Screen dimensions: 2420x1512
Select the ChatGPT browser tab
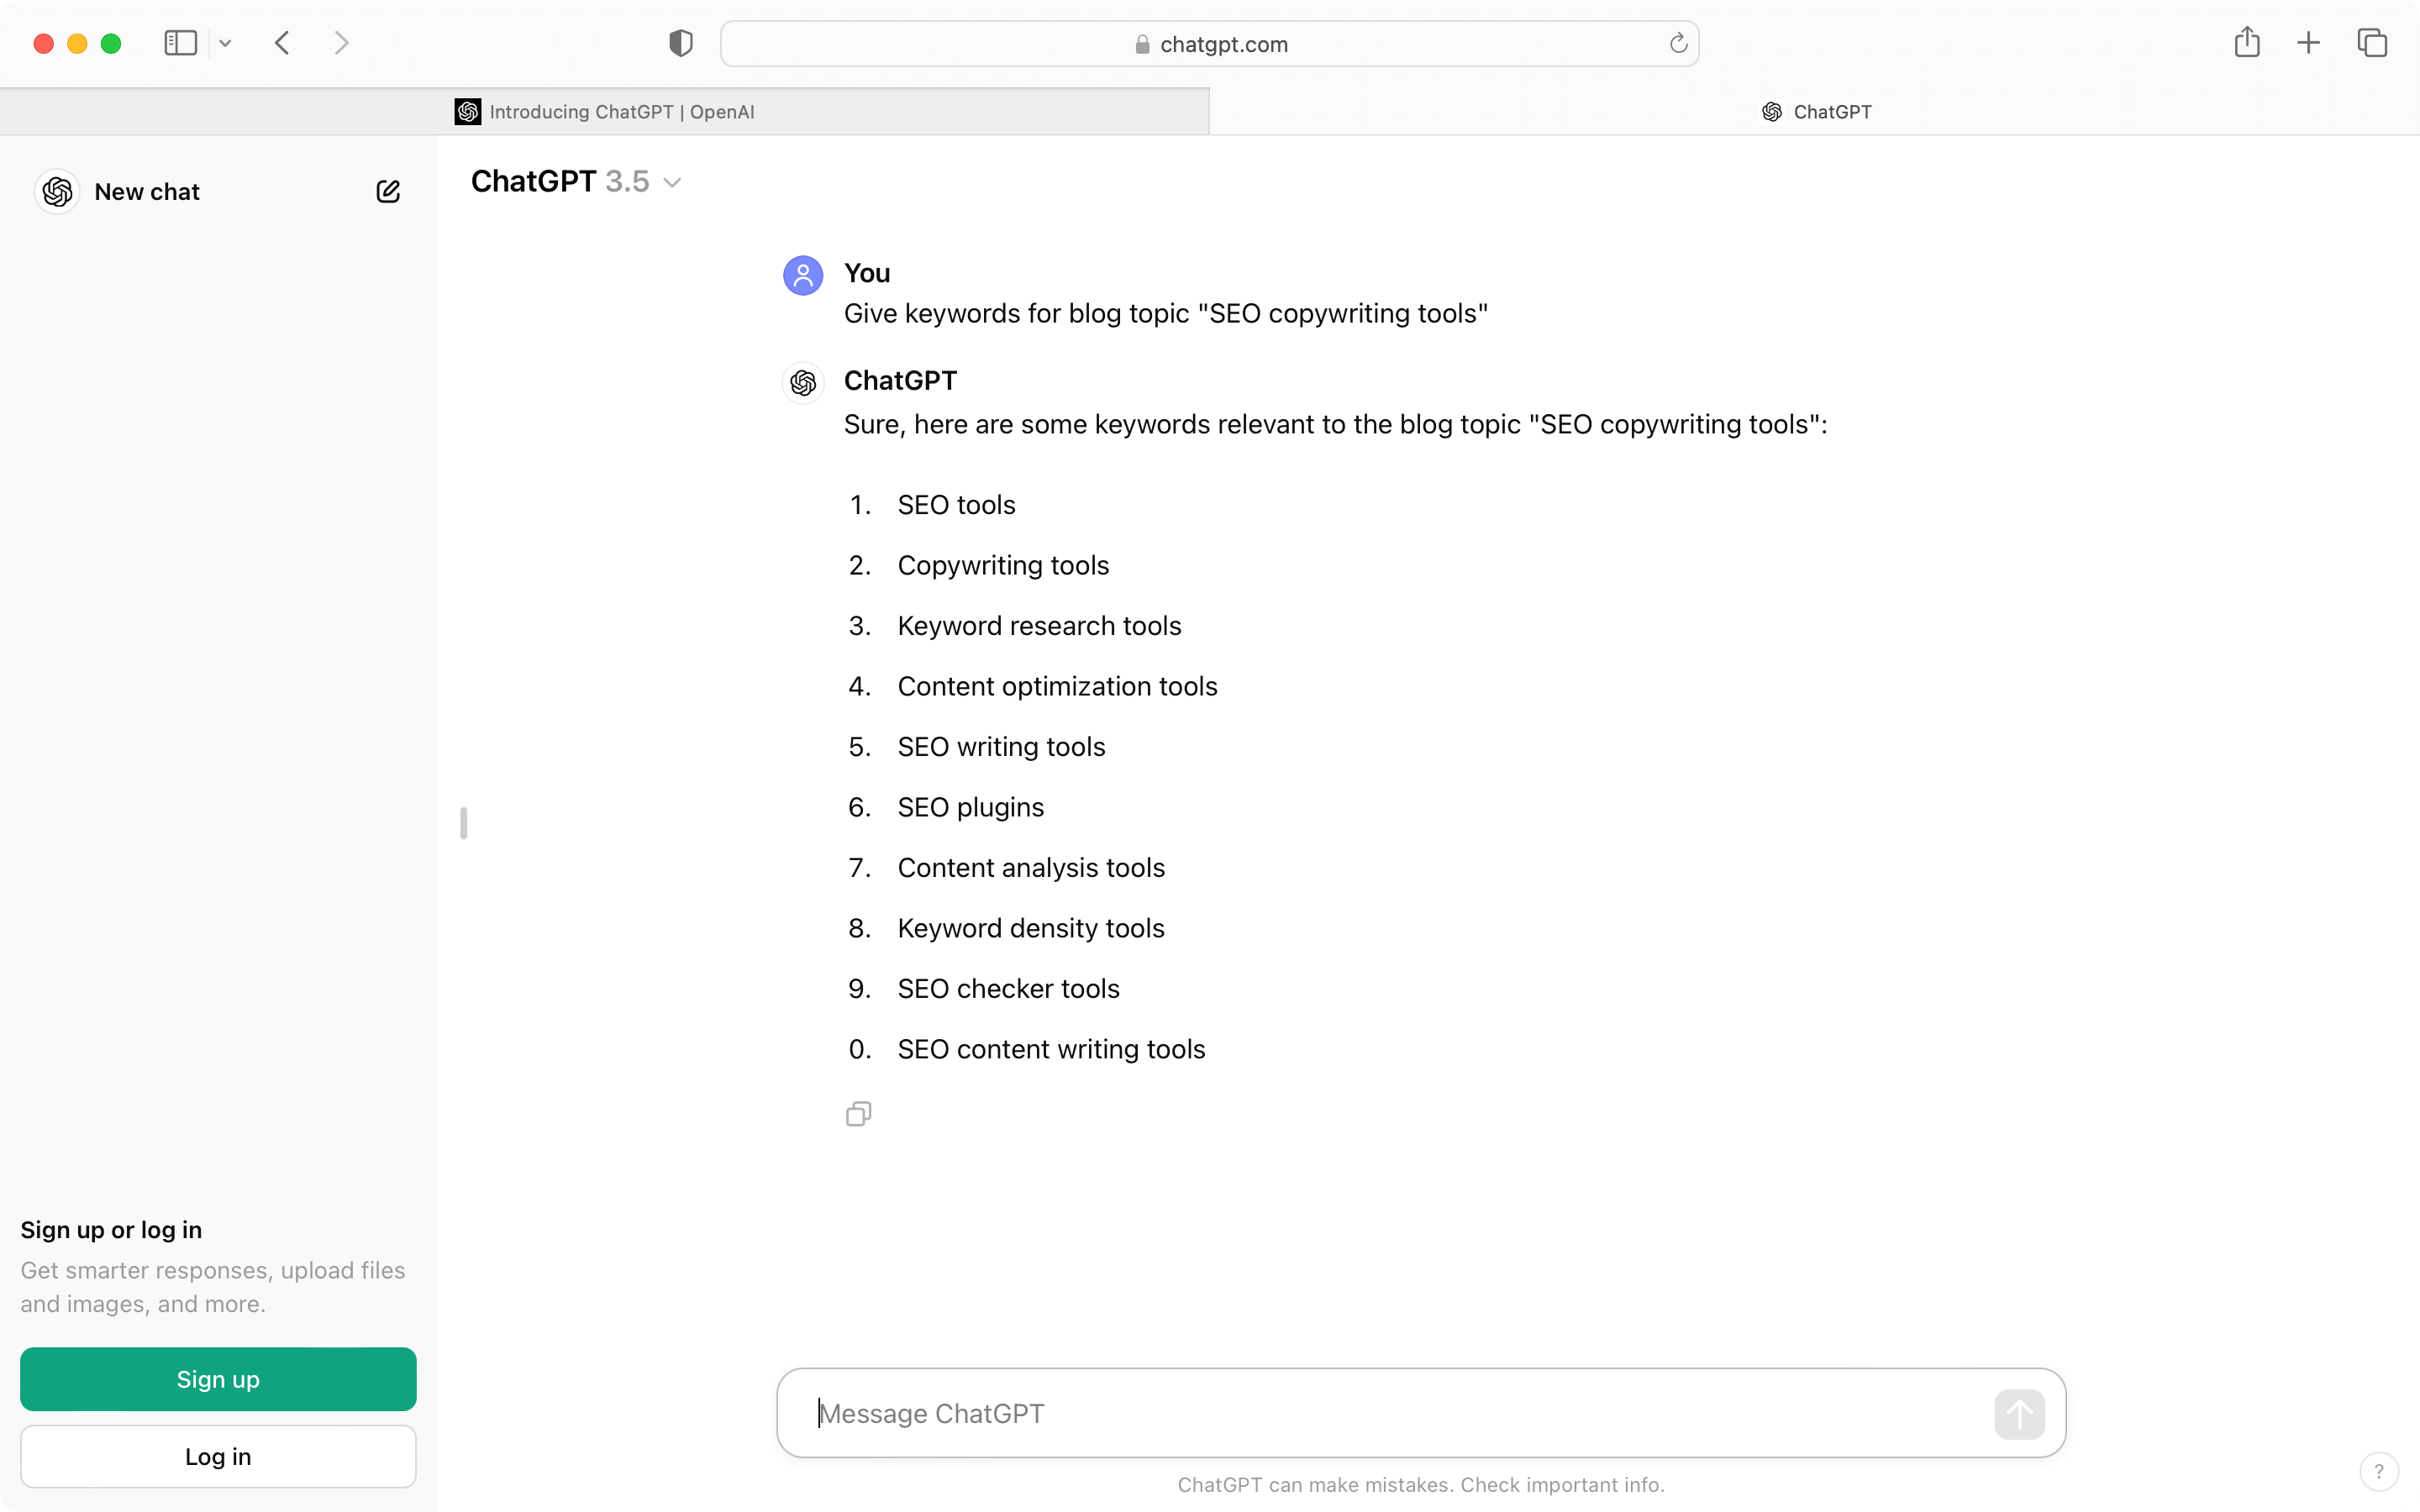pyautogui.click(x=1816, y=112)
